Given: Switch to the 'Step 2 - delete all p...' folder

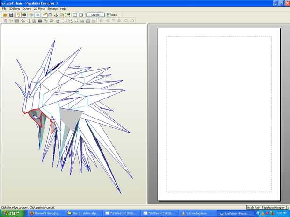Looking at the screenshot, I should 84,213.
